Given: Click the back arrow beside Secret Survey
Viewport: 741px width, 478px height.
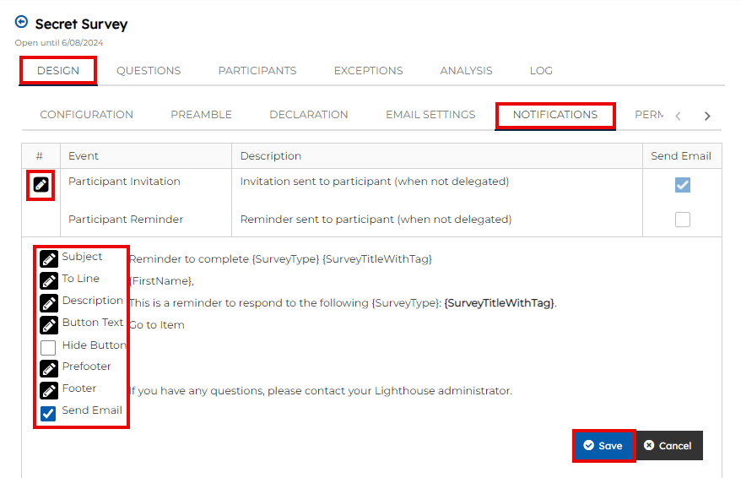Looking at the screenshot, I should tap(21, 22).
